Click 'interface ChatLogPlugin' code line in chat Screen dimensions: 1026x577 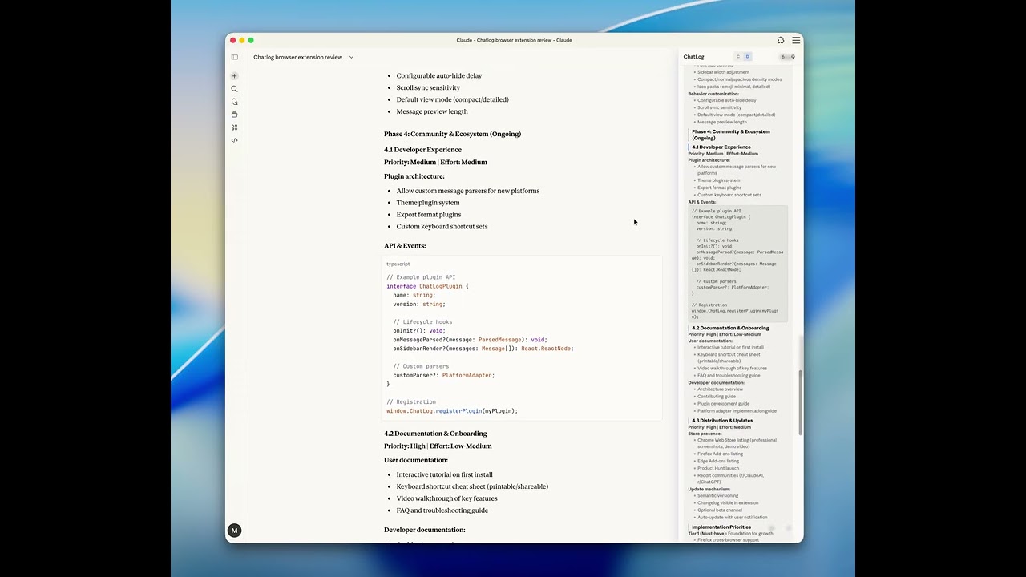427,286
